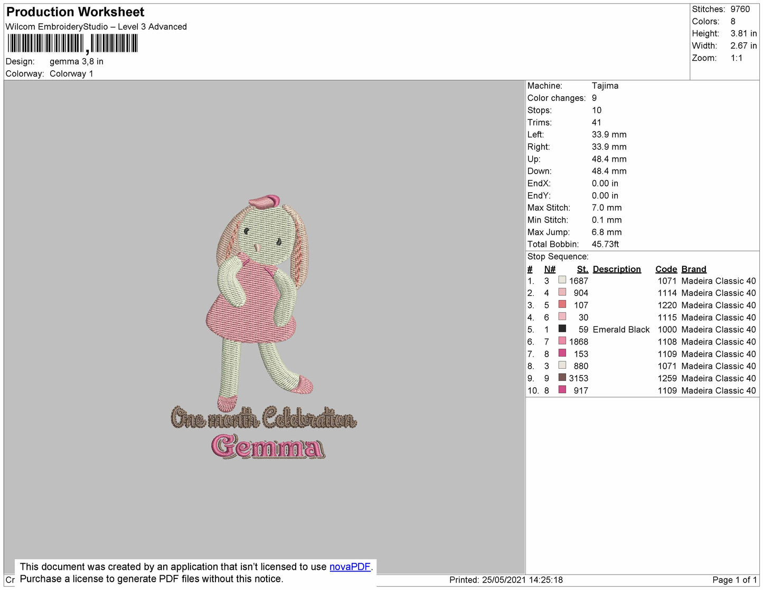Select the bunny embroidery design preview

[264, 327]
